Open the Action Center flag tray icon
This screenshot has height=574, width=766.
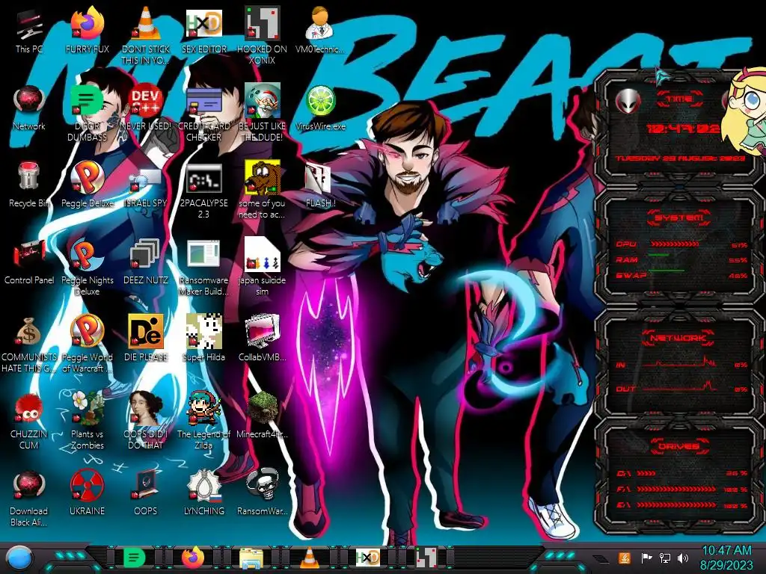(647, 558)
